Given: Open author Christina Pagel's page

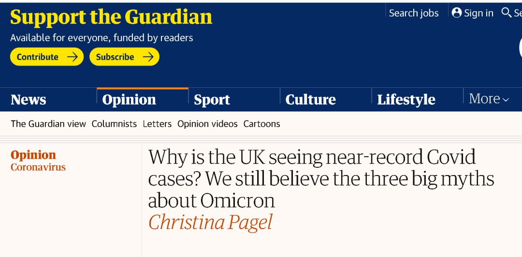Looking at the screenshot, I should [210, 222].
